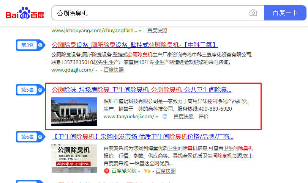Expand dropdown arrow next to jlchouyang.com URL
Screen dimensions: 308x183
pyautogui.click(x=140, y=31)
